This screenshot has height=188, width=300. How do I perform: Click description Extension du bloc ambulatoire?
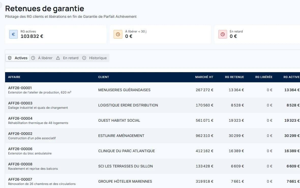(30, 153)
